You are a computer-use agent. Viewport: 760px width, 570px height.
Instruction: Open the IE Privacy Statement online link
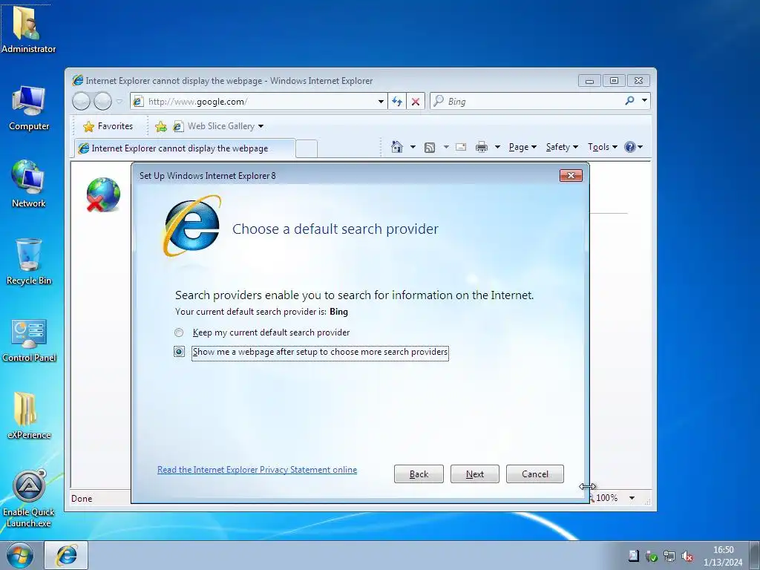tap(257, 470)
